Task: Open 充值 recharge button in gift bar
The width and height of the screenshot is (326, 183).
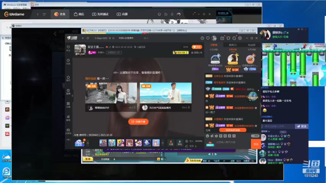Action: click(171, 143)
